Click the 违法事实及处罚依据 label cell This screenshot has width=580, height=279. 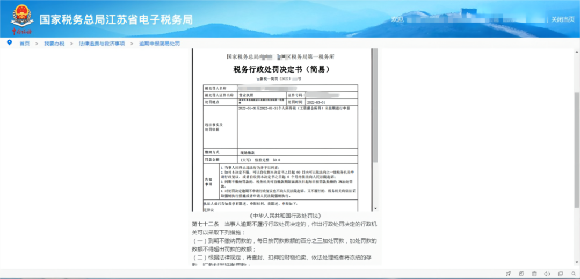[x=221, y=127]
